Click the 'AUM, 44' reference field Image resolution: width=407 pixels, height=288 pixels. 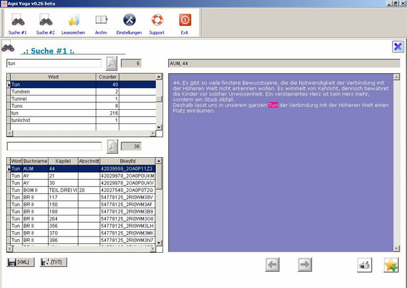pyautogui.click(x=284, y=64)
